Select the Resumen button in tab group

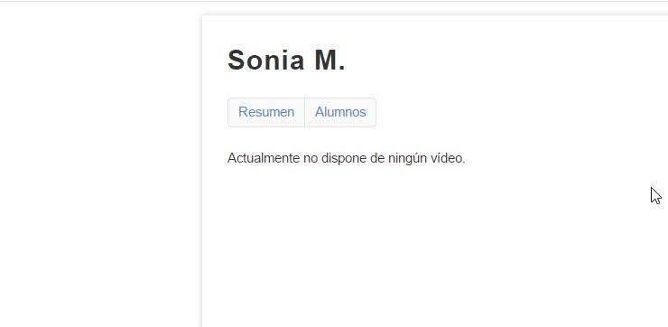(266, 112)
